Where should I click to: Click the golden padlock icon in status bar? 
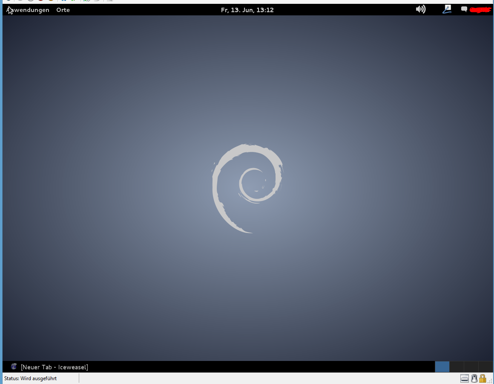483,378
